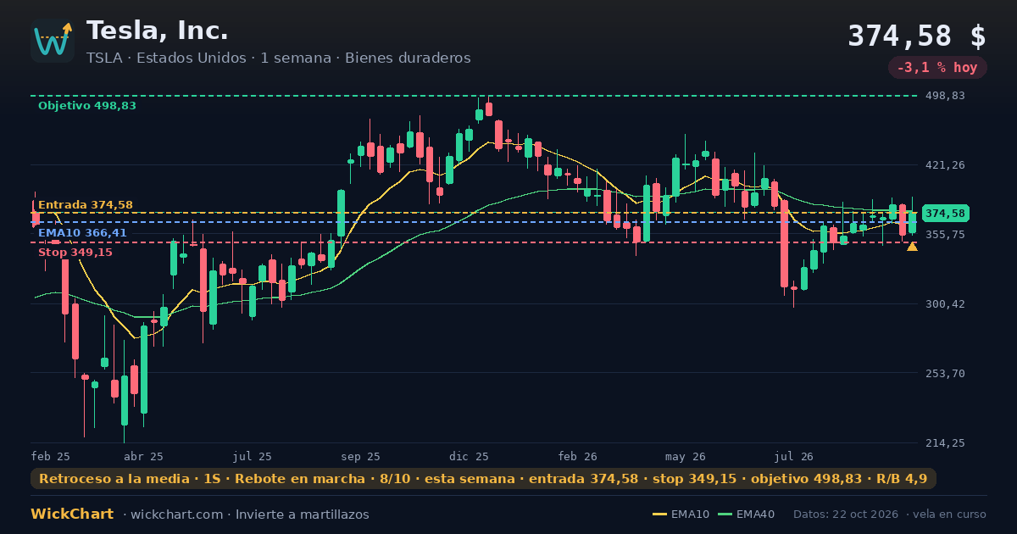Click the feb 26 date label
1017x534 pixels.
[578, 456]
